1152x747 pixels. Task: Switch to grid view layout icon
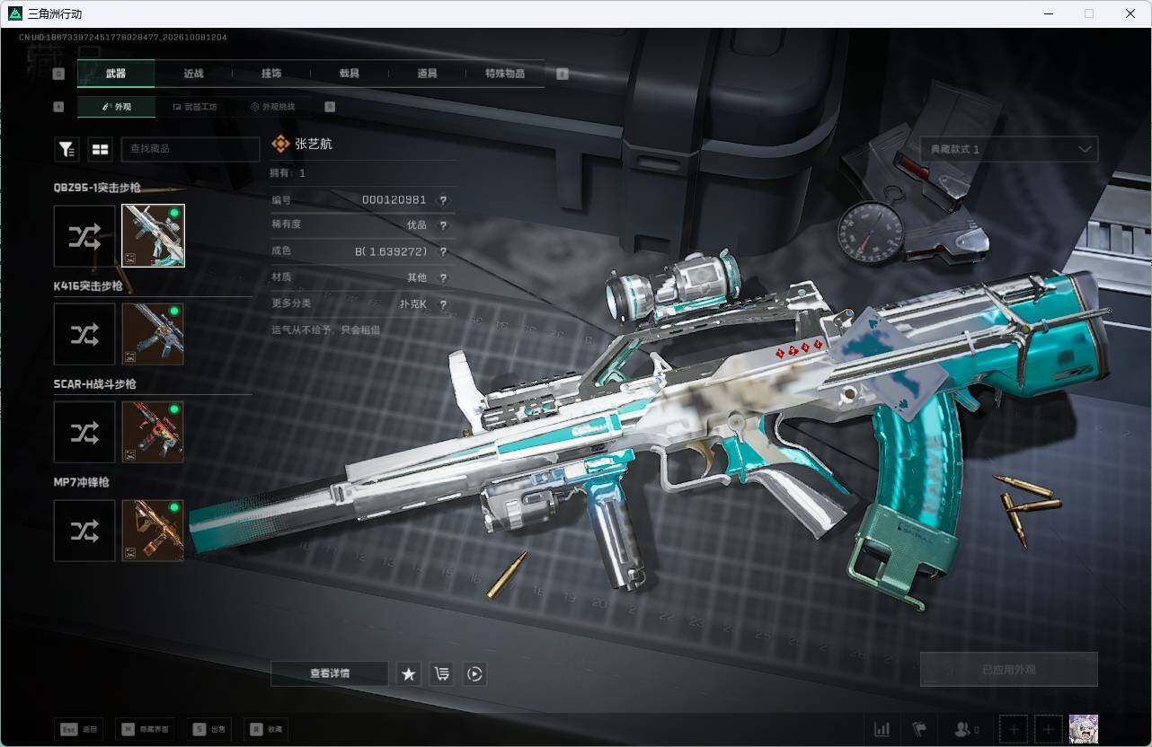pos(100,149)
